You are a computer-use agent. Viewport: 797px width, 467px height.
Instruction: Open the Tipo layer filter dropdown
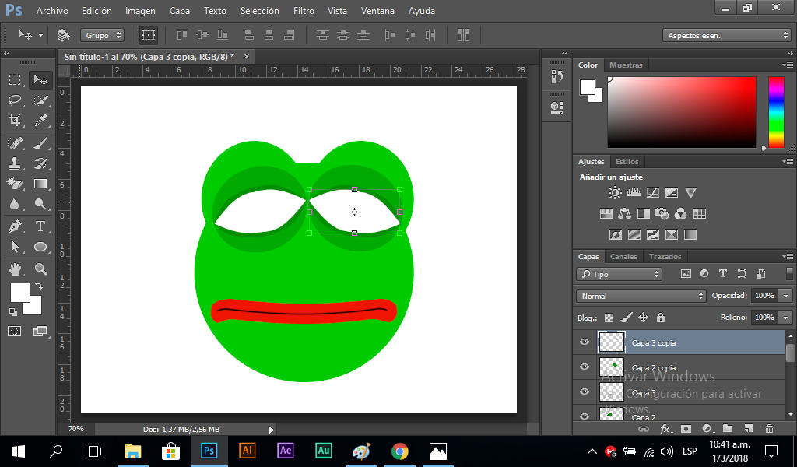point(619,274)
